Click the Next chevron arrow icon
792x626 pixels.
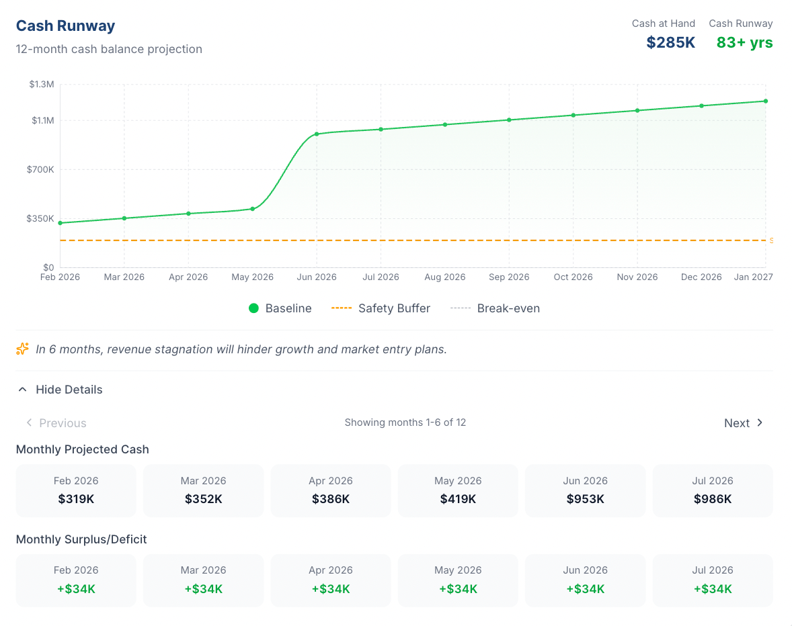[x=760, y=422]
